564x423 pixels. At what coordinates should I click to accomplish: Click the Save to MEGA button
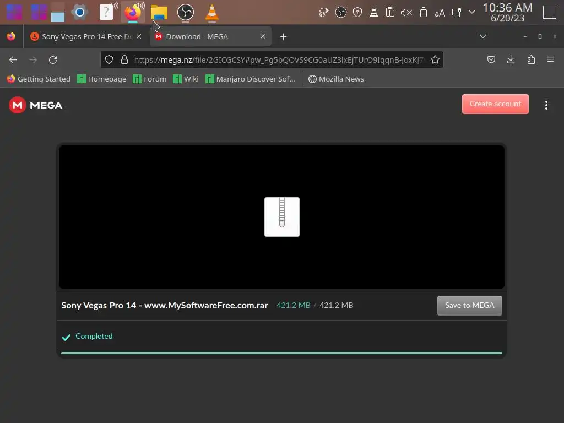pos(469,305)
